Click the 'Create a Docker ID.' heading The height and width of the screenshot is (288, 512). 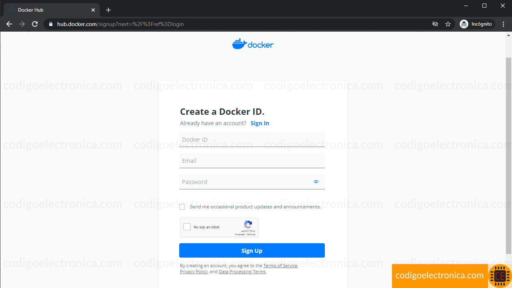click(x=222, y=112)
